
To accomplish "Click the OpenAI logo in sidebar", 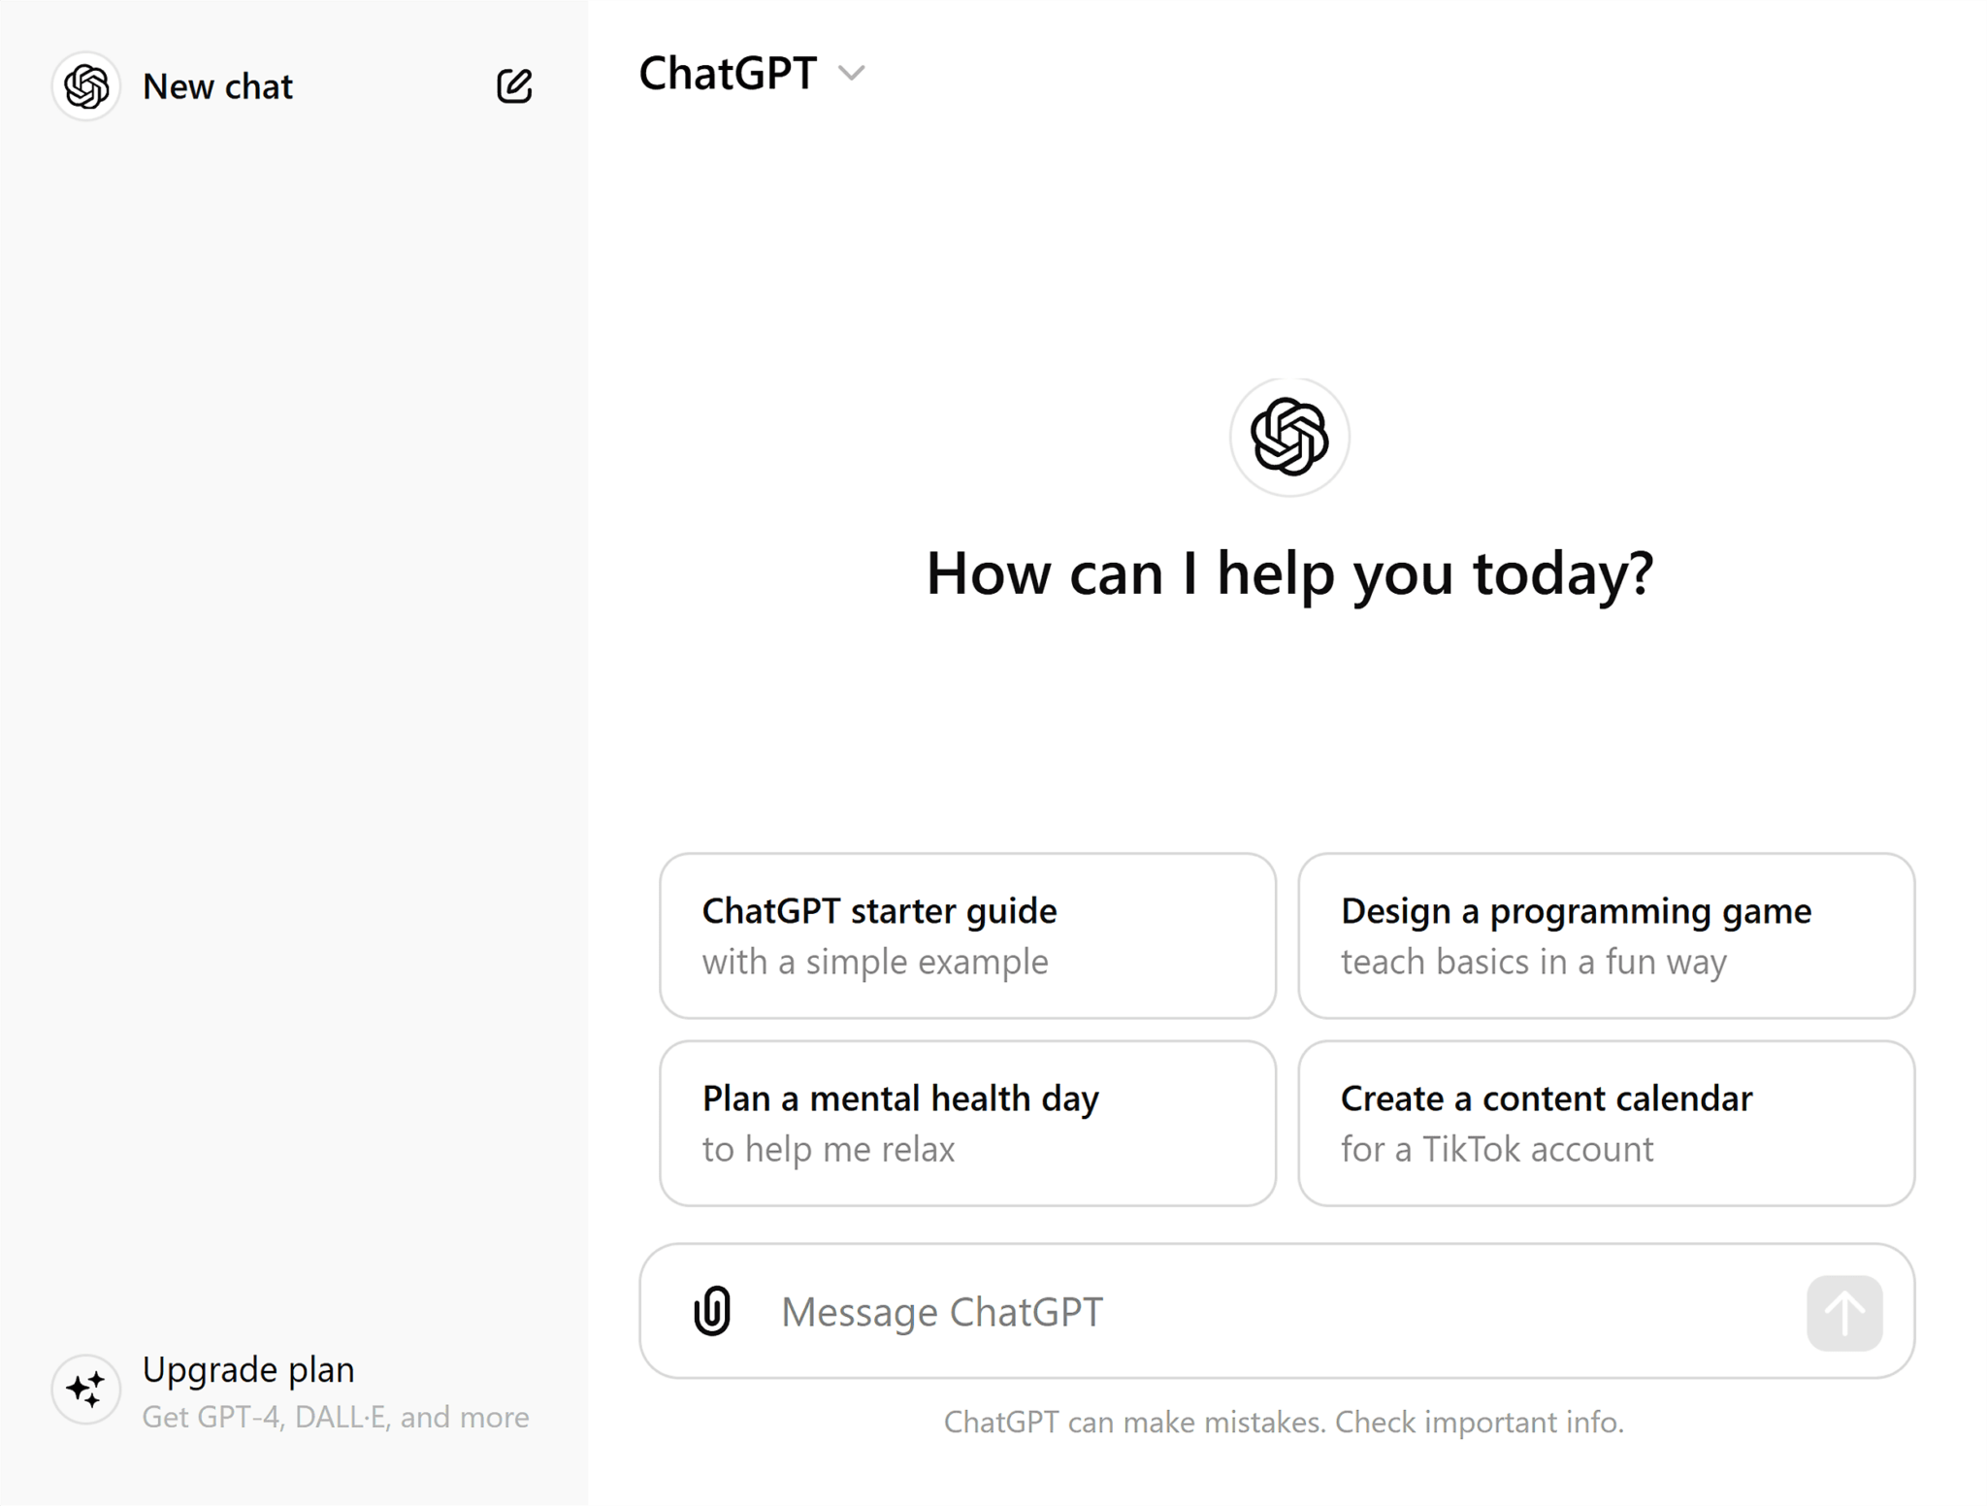I will pyautogui.click(x=87, y=85).
